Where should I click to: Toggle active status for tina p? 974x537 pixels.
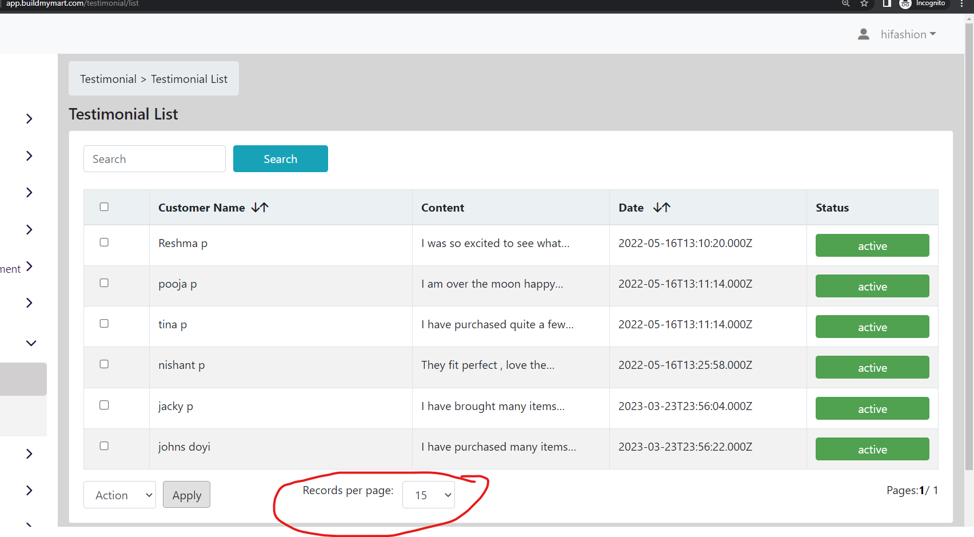pos(872,327)
